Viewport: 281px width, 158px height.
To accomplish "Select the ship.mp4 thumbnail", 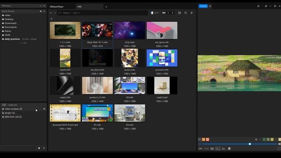I will coord(130,30).
